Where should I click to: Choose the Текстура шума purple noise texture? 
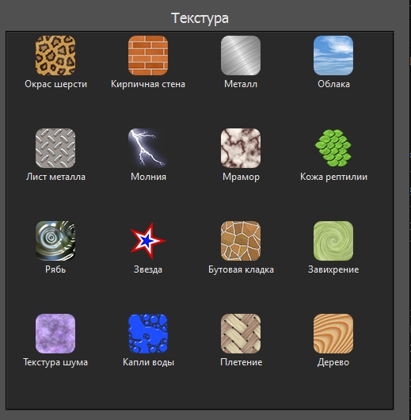[x=55, y=334]
